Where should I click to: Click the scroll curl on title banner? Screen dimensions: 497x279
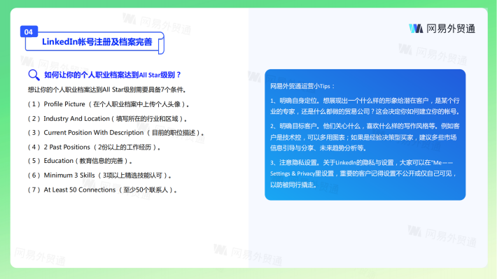pyautogui.click(x=161, y=43)
